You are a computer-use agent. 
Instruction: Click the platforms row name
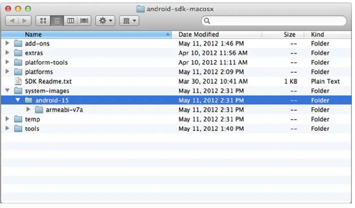pyautogui.click(x=39, y=72)
